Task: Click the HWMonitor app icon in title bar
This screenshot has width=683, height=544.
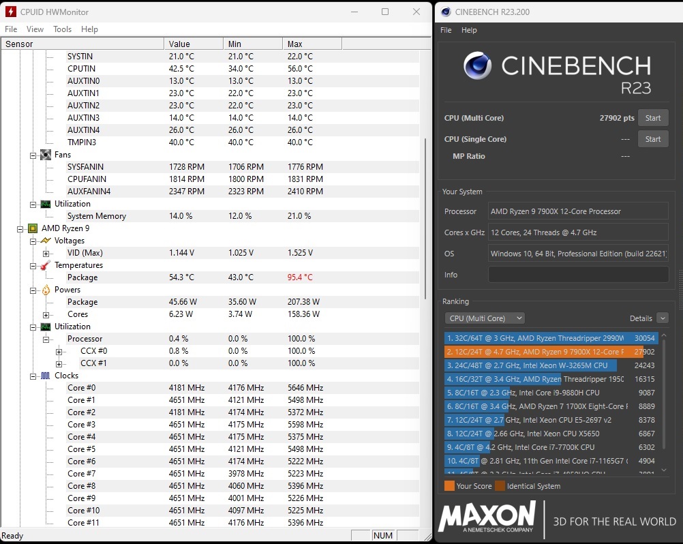Action: click(x=10, y=12)
